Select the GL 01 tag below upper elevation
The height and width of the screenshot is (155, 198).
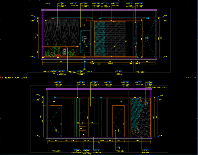click(118, 71)
